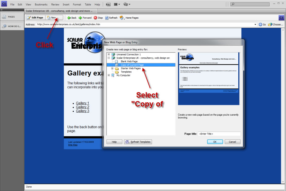Viewport: 286px width, 191px height.
Task: Open the Site Map link in footer
Action: pos(73,145)
